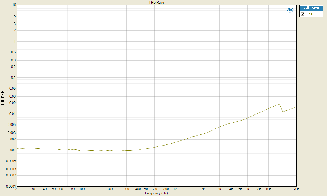Click the Ch1 legend label
The image size is (327, 196).
pyautogui.click(x=312, y=14)
